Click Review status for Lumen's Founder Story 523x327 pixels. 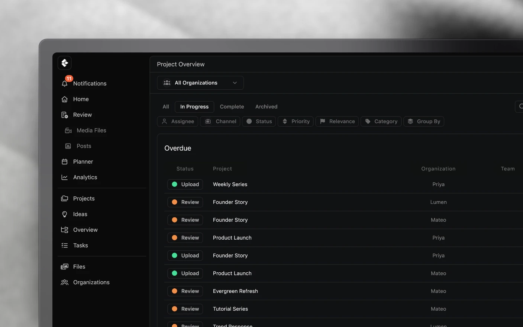(x=185, y=202)
